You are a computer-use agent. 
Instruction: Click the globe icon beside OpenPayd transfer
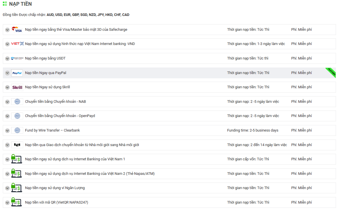pos(17,116)
